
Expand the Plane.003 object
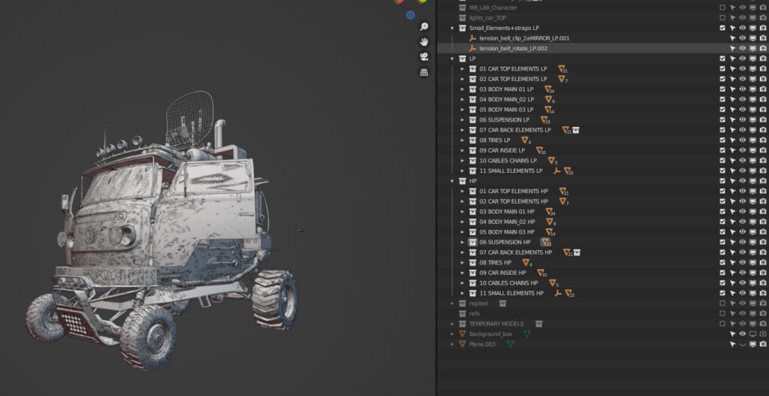[452, 344]
